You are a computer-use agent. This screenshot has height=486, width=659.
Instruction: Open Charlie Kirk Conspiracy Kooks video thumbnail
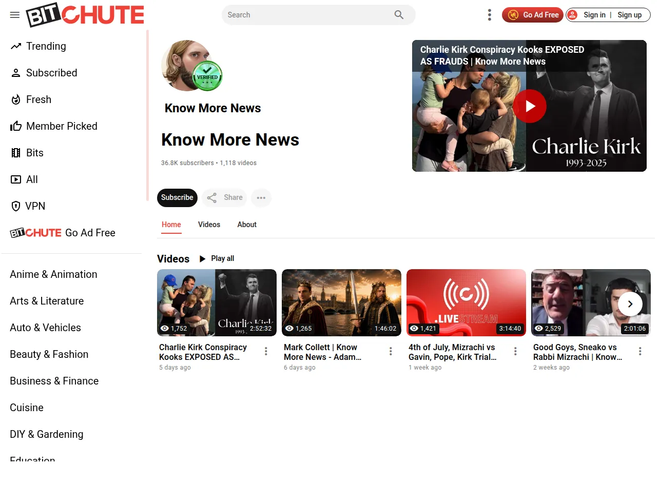click(x=217, y=302)
